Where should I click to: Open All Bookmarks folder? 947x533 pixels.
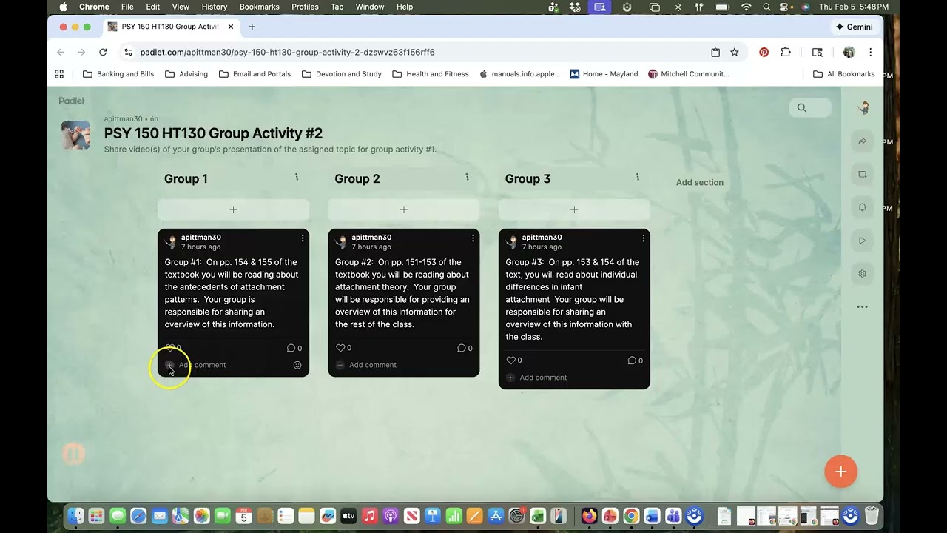(844, 74)
